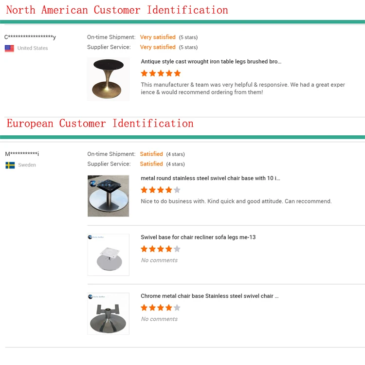Open the Swivel base for chair recliner sofa legs link
The image size is (365, 365).
[x=198, y=237]
